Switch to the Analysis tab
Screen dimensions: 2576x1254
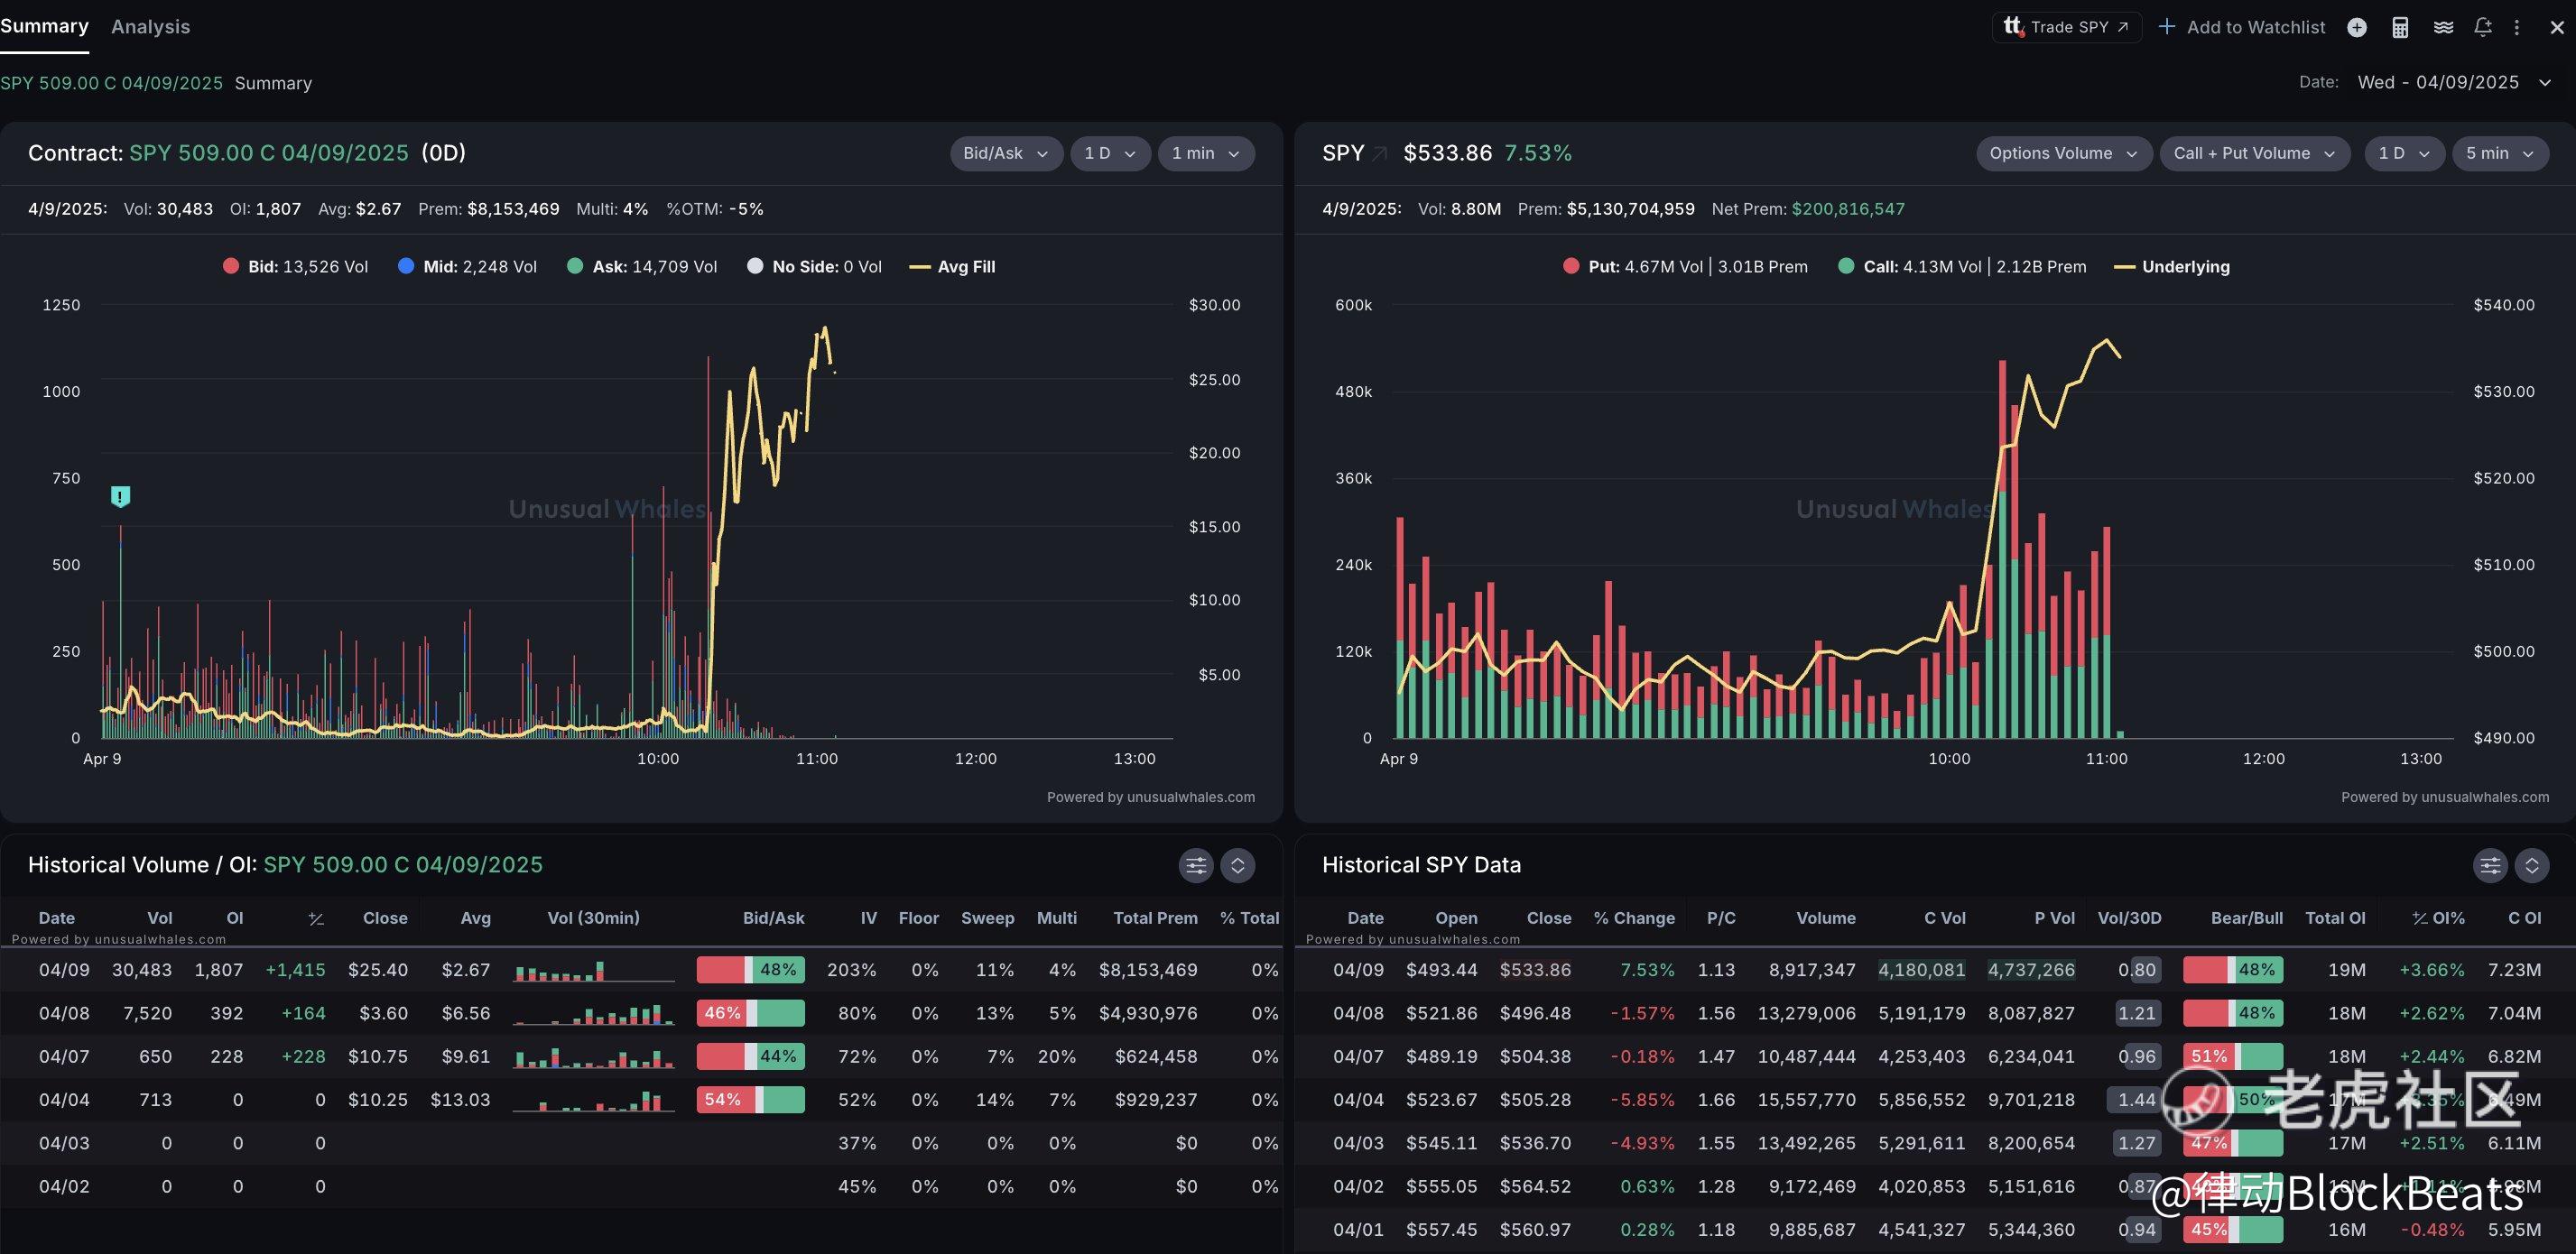[x=150, y=27]
